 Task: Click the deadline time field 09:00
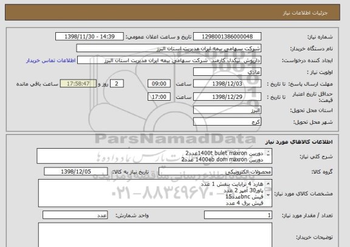(x=159, y=84)
